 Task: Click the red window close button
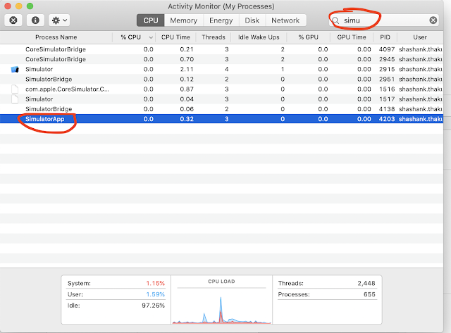(8, 6)
